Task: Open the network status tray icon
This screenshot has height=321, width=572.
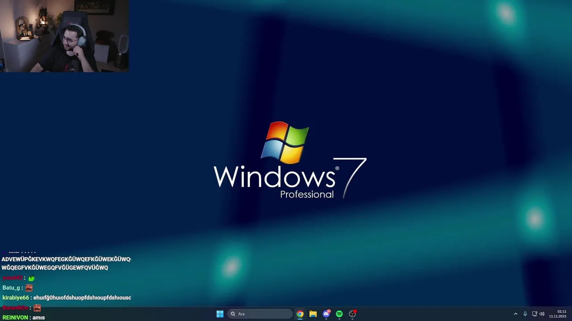Action: [534, 314]
